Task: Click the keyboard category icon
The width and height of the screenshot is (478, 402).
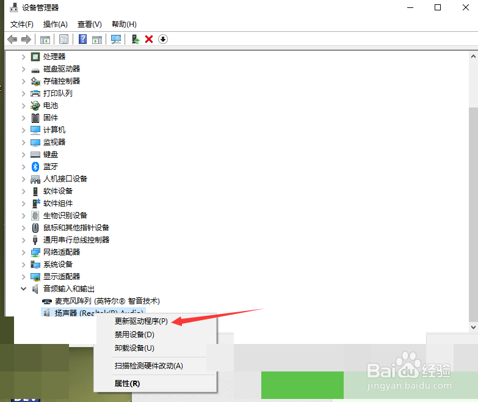Action: click(35, 155)
